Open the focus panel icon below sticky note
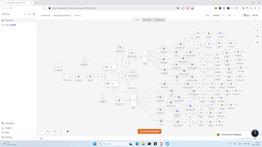Image resolution: width=262 pixels, height=147 pixels. (257, 43)
